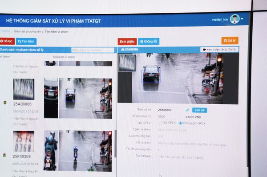Click the Không lỗi button
267x177 pixels.
(149, 41)
